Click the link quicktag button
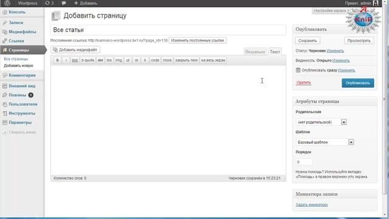 coord(75,60)
